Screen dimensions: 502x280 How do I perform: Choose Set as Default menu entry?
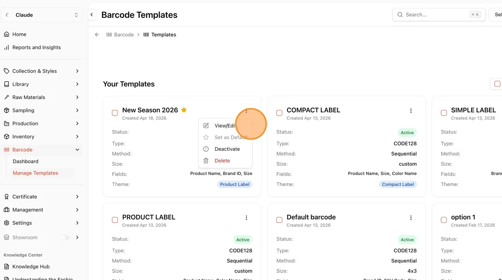[225, 137]
